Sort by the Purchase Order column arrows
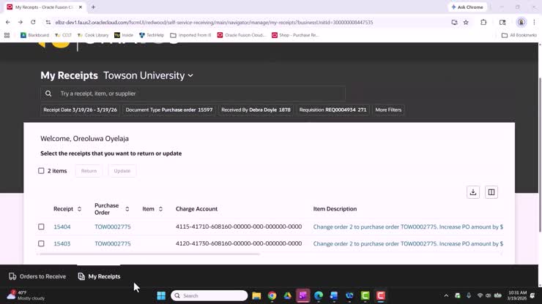Screen dimensions: 542x304 127,209
